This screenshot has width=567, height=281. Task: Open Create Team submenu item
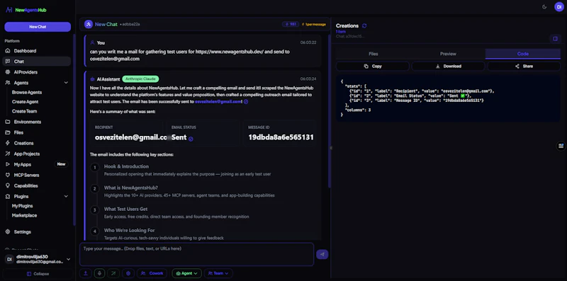(24, 111)
